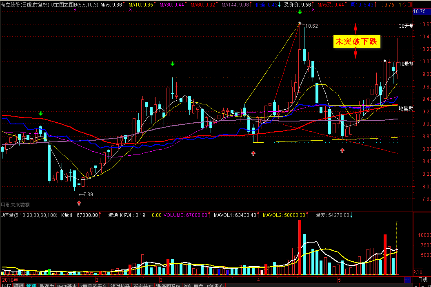Select the 正态分布 template tab
The height and width of the screenshot is (287, 431).
click(x=143, y=286)
